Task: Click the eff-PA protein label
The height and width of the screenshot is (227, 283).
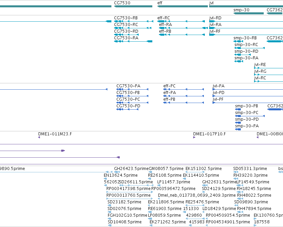Action: coord(170,93)
